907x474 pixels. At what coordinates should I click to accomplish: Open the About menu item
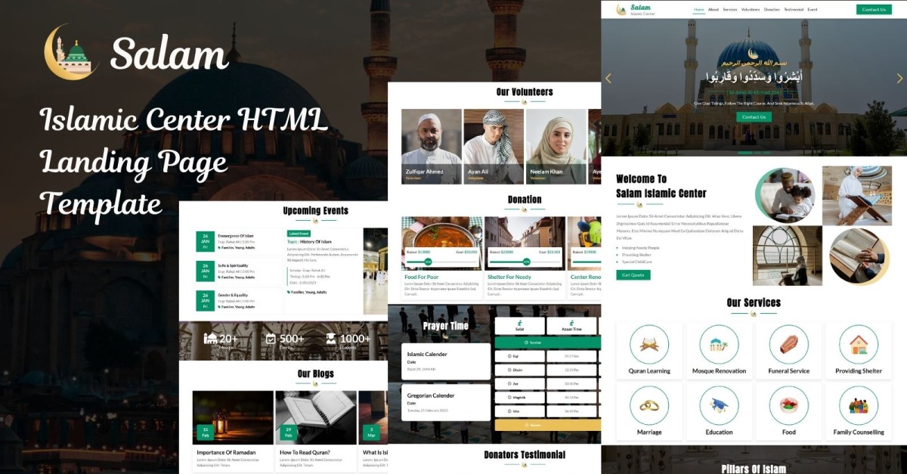[x=714, y=10]
